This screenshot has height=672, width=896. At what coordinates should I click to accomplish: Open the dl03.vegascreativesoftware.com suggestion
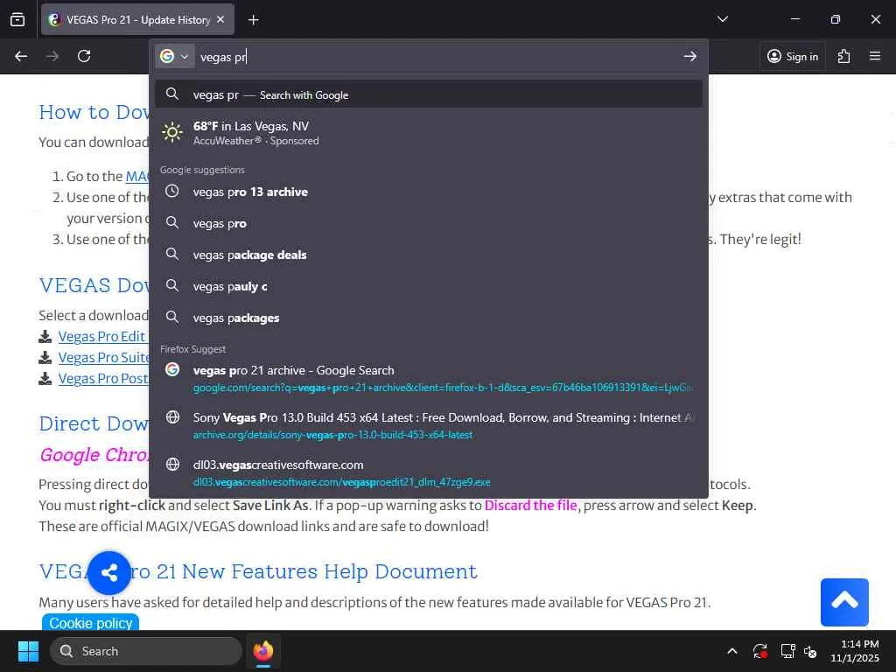(429, 473)
